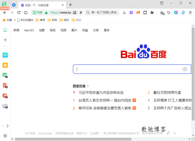This screenshot has width=195, height=141.
Task: Open sidebar settings gear
Action: [5, 136]
